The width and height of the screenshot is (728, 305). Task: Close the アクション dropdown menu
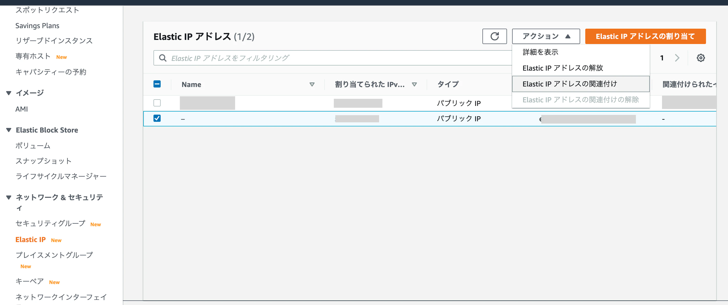pos(546,36)
